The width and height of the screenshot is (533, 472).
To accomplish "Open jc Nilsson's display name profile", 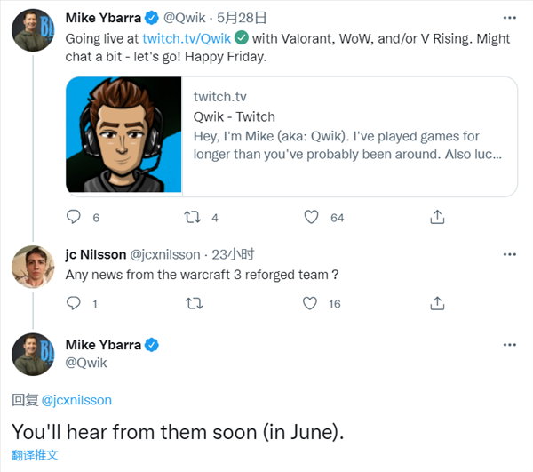I will pos(96,254).
